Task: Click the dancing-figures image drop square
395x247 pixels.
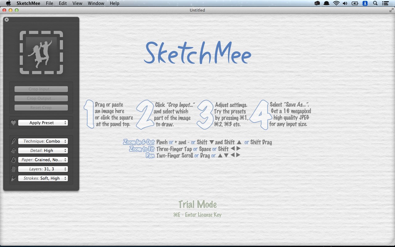Action: pos(41,52)
